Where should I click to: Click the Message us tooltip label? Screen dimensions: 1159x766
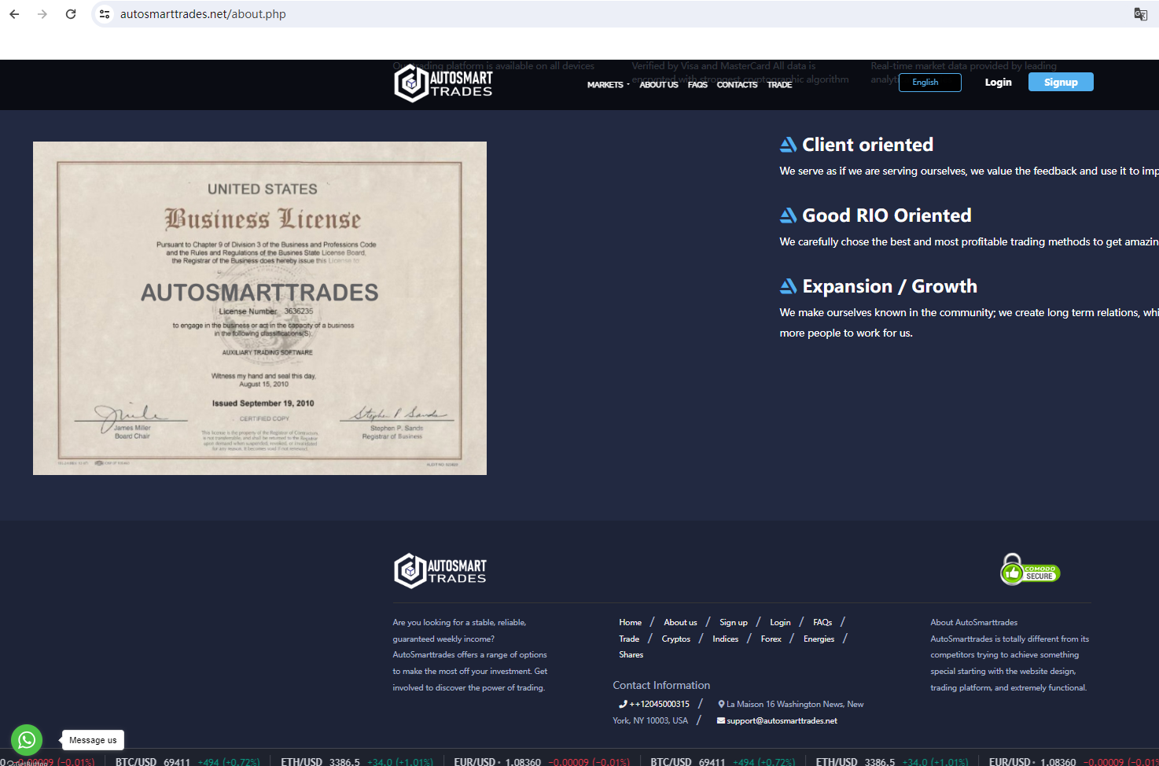point(93,740)
